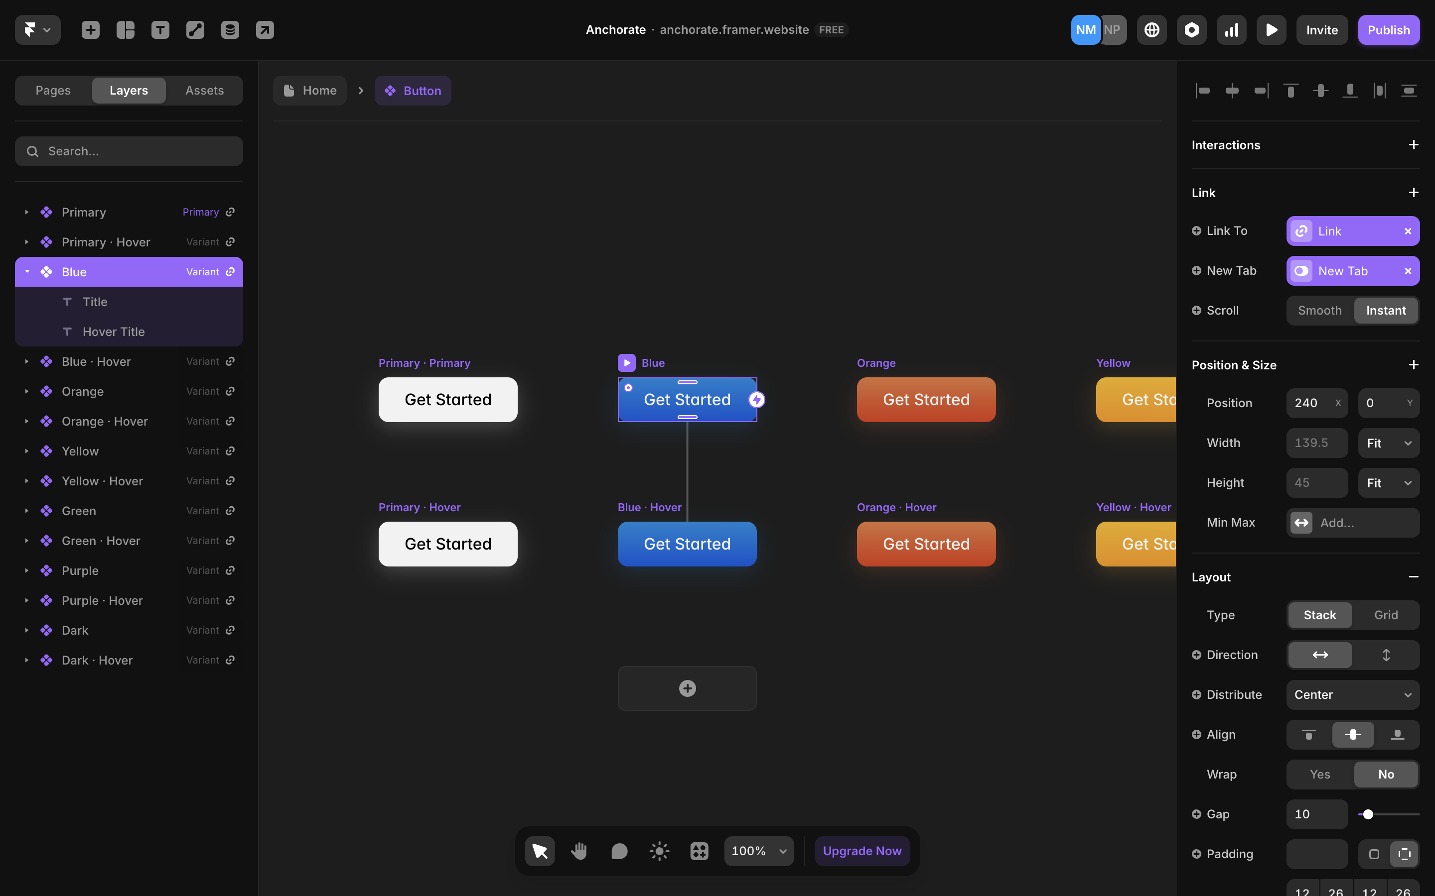Viewport: 1435px width, 896px height.
Task: Switch to the Assets tab
Action: coord(204,90)
